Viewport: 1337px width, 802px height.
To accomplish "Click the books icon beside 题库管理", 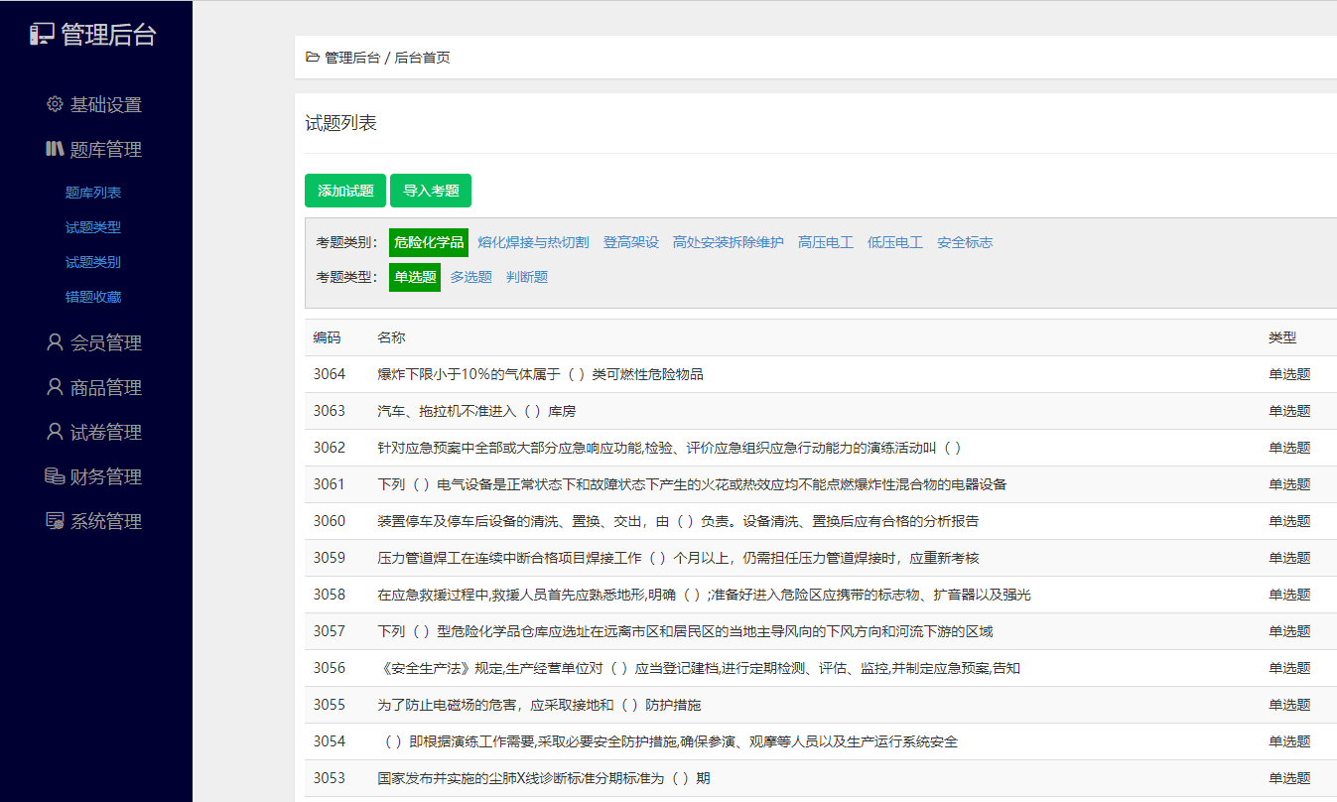I will pyautogui.click(x=55, y=149).
